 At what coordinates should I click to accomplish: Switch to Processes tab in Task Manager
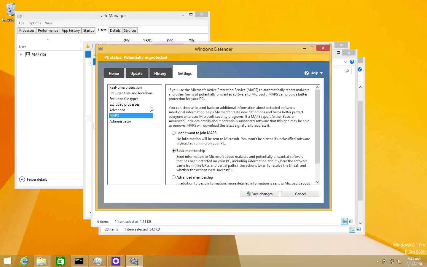(x=27, y=31)
